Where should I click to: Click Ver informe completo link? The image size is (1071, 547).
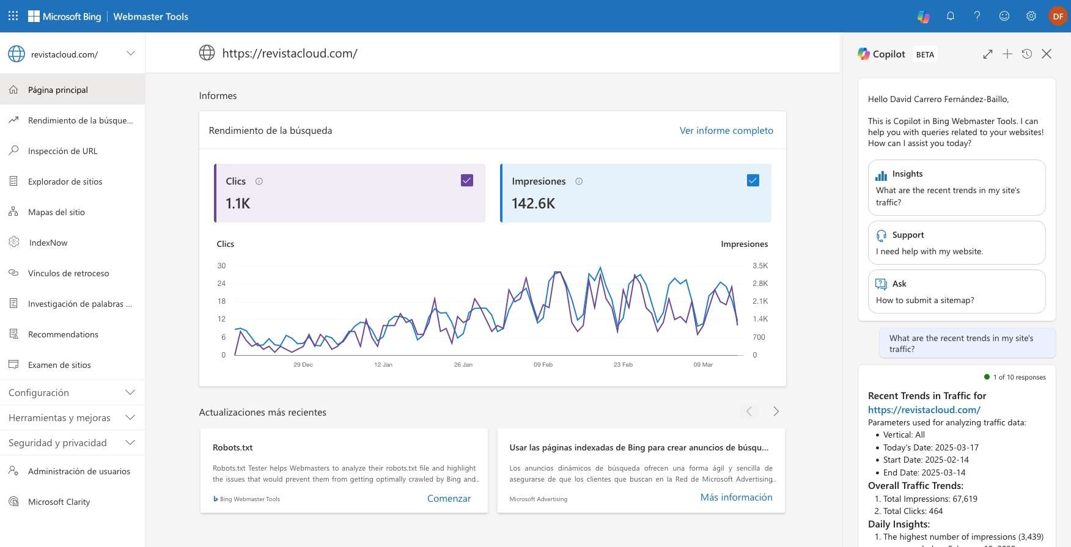coord(726,130)
